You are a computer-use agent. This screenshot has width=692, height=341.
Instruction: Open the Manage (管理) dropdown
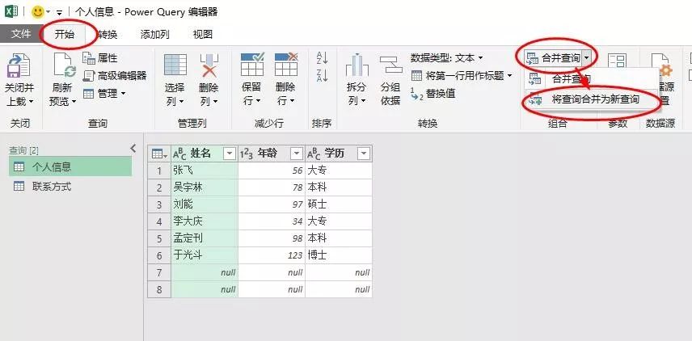click(104, 94)
